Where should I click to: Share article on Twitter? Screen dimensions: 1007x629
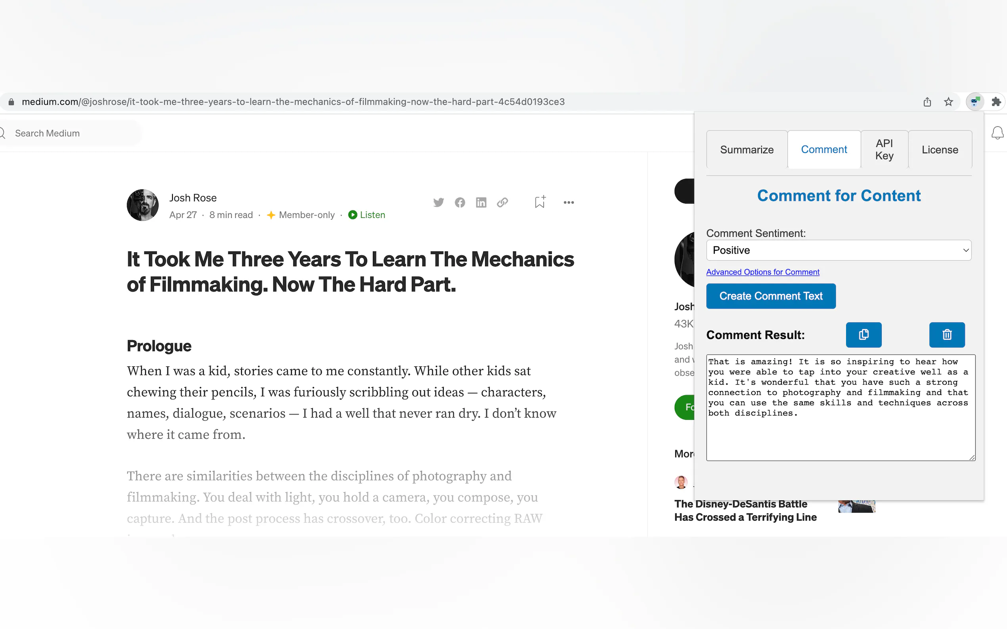tap(438, 202)
